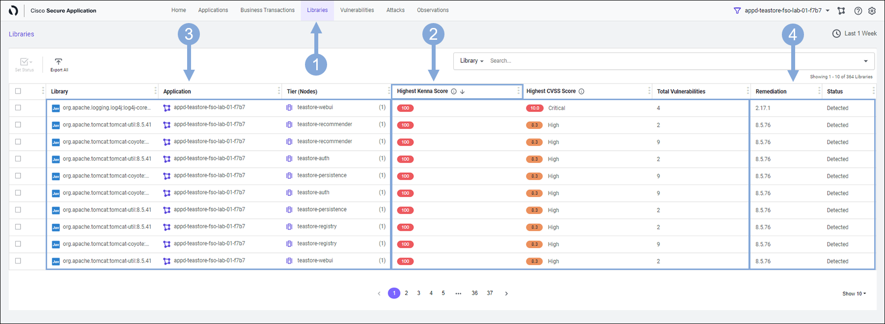
Task: Click the flow map icon beside application filter
Action: 841,11
